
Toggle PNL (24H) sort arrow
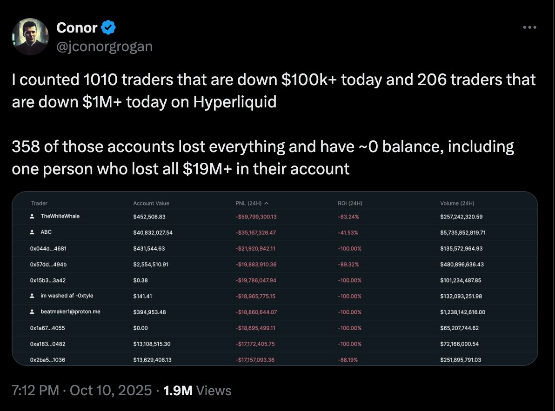pyautogui.click(x=266, y=203)
